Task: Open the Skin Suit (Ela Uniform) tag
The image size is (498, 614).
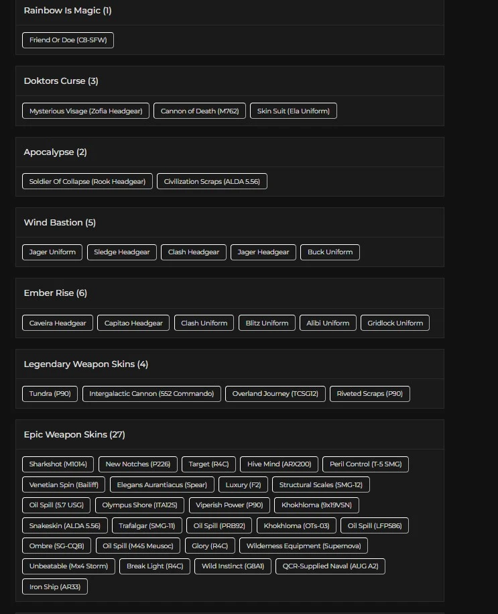Action: tap(294, 111)
